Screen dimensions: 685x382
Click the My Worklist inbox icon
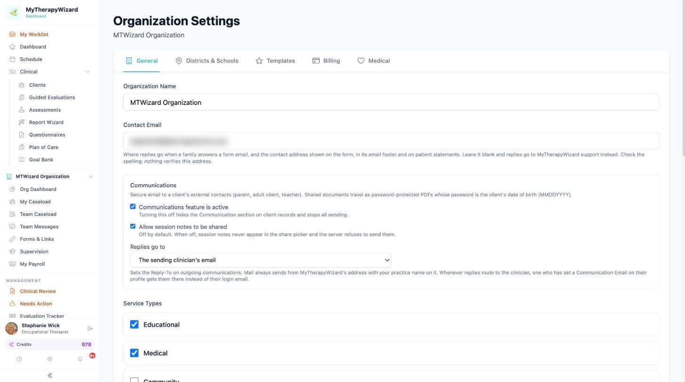click(12, 34)
